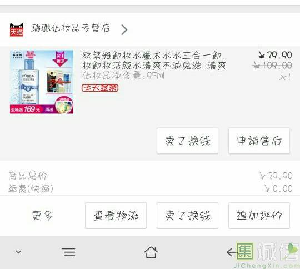Tap the 七天退换 return policy tag
This screenshot has height=269, width=300.
pos(100,88)
